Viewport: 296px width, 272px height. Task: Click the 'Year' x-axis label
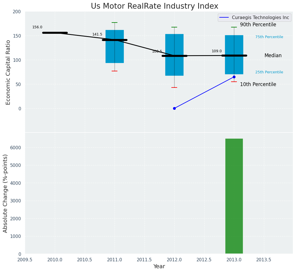(x=159, y=267)
